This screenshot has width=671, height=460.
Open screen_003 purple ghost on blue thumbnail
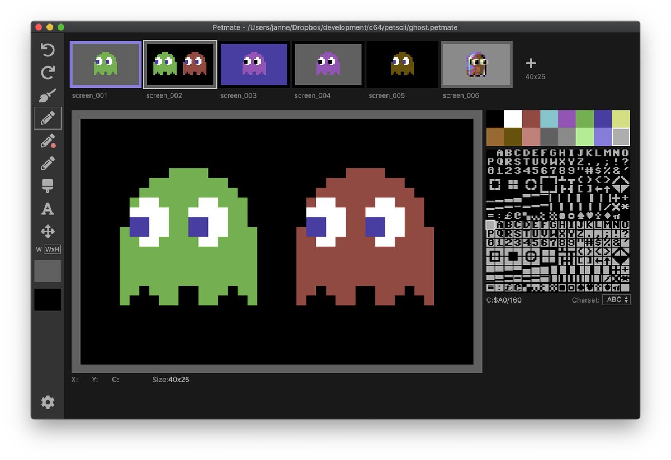(x=254, y=64)
